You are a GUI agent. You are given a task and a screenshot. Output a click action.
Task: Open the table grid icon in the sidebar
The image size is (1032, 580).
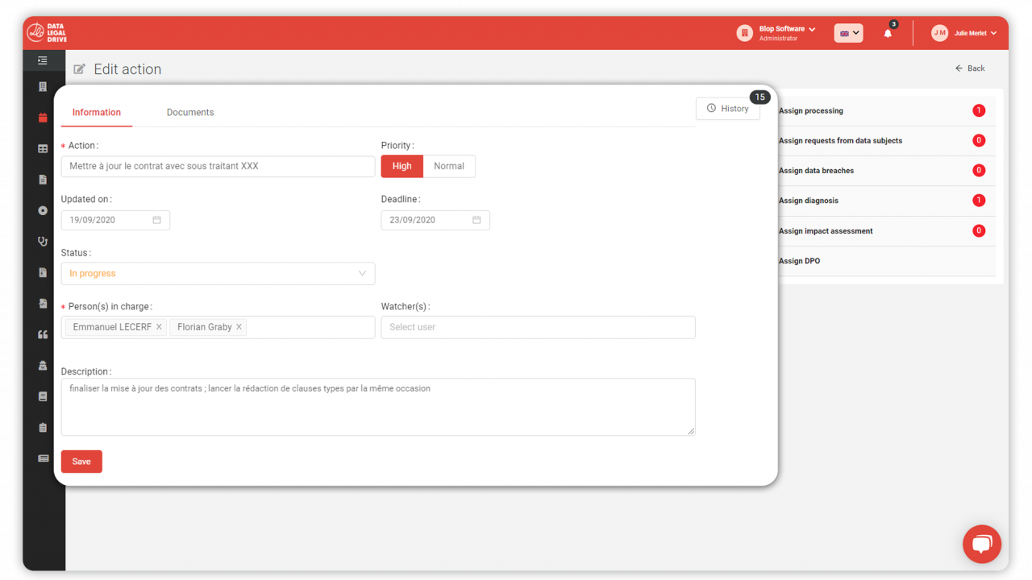point(43,149)
